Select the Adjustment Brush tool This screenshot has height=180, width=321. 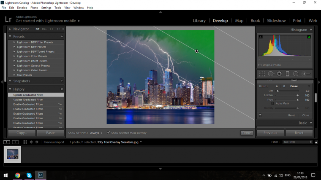click(306, 74)
